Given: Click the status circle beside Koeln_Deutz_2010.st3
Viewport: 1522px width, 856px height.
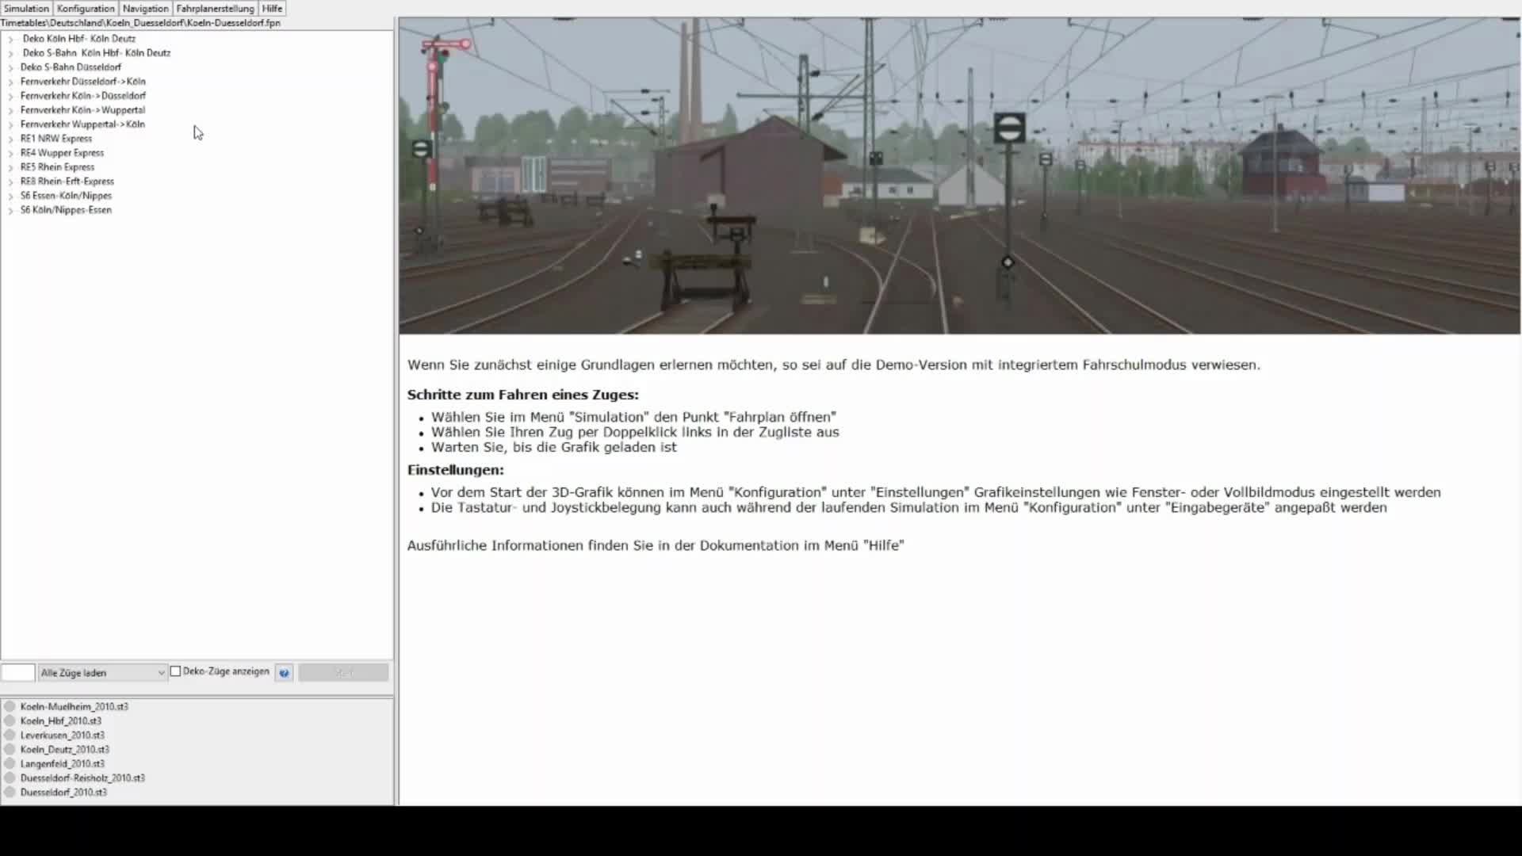Looking at the screenshot, I should (10, 749).
